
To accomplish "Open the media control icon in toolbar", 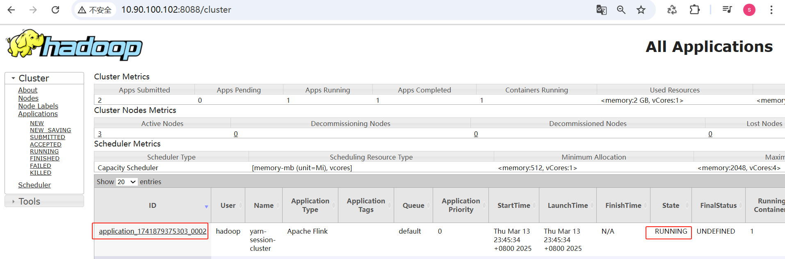I will pyautogui.click(x=727, y=10).
